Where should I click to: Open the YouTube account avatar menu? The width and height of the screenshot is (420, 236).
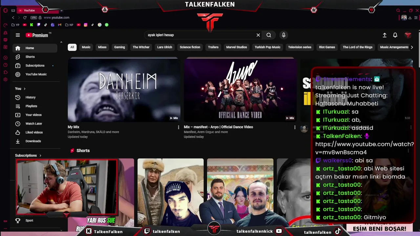click(408, 35)
